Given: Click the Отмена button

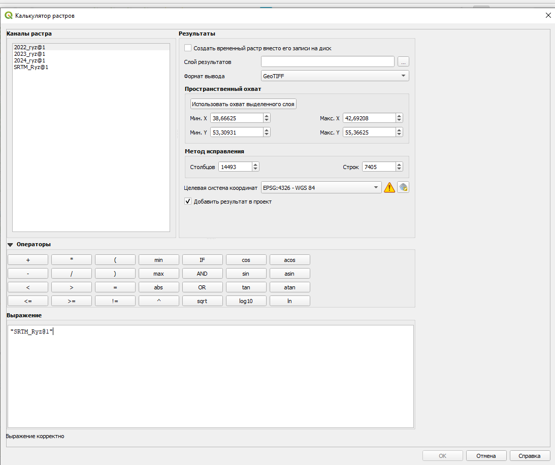Looking at the screenshot, I should pyautogui.click(x=486, y=456).
